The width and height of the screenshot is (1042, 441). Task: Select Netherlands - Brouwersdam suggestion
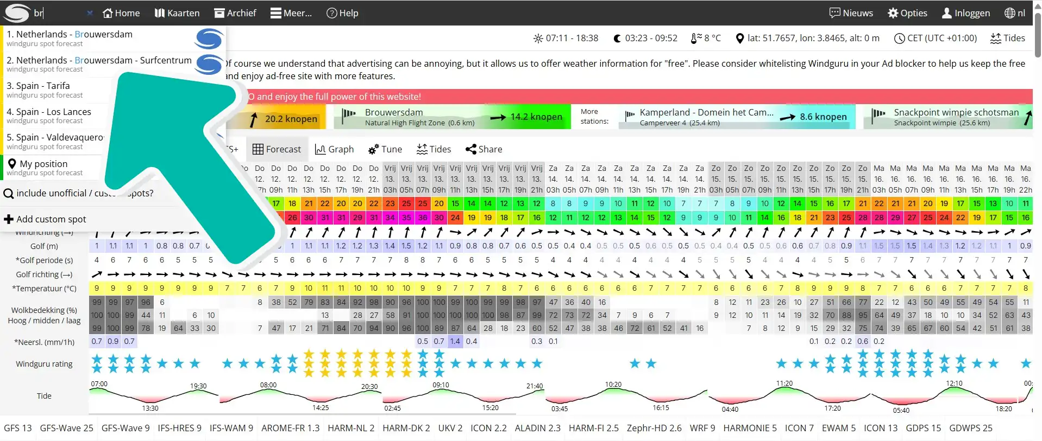pos(114,39)
